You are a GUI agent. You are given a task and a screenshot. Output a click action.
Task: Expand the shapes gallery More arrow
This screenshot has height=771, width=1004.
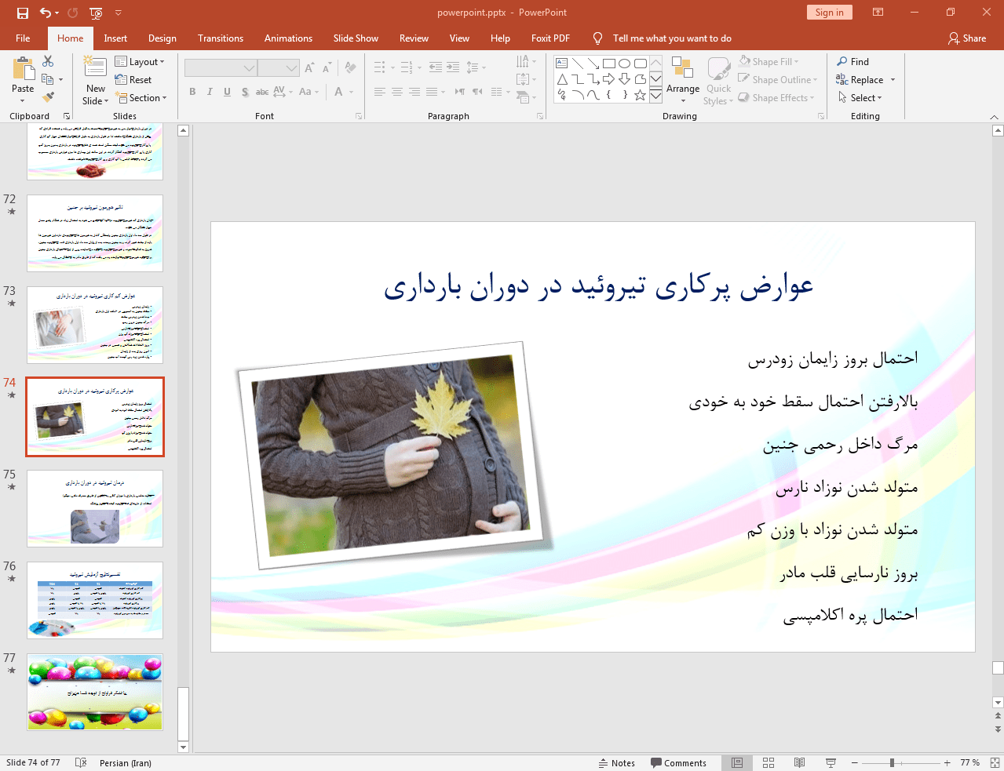pos(655,96)
